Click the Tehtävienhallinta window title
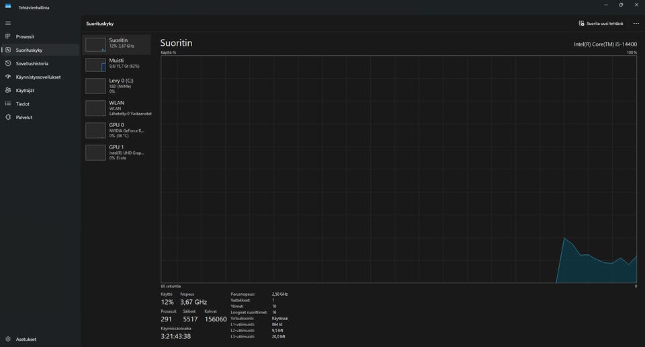645x347 pixels. pos(34,8)
